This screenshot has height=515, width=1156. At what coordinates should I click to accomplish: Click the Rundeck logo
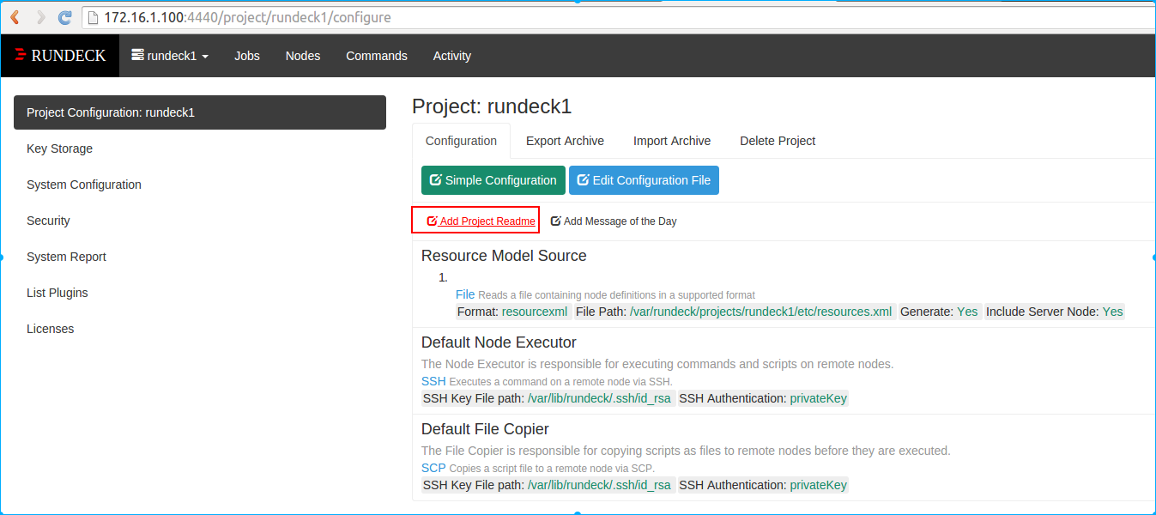click(60, 56)
